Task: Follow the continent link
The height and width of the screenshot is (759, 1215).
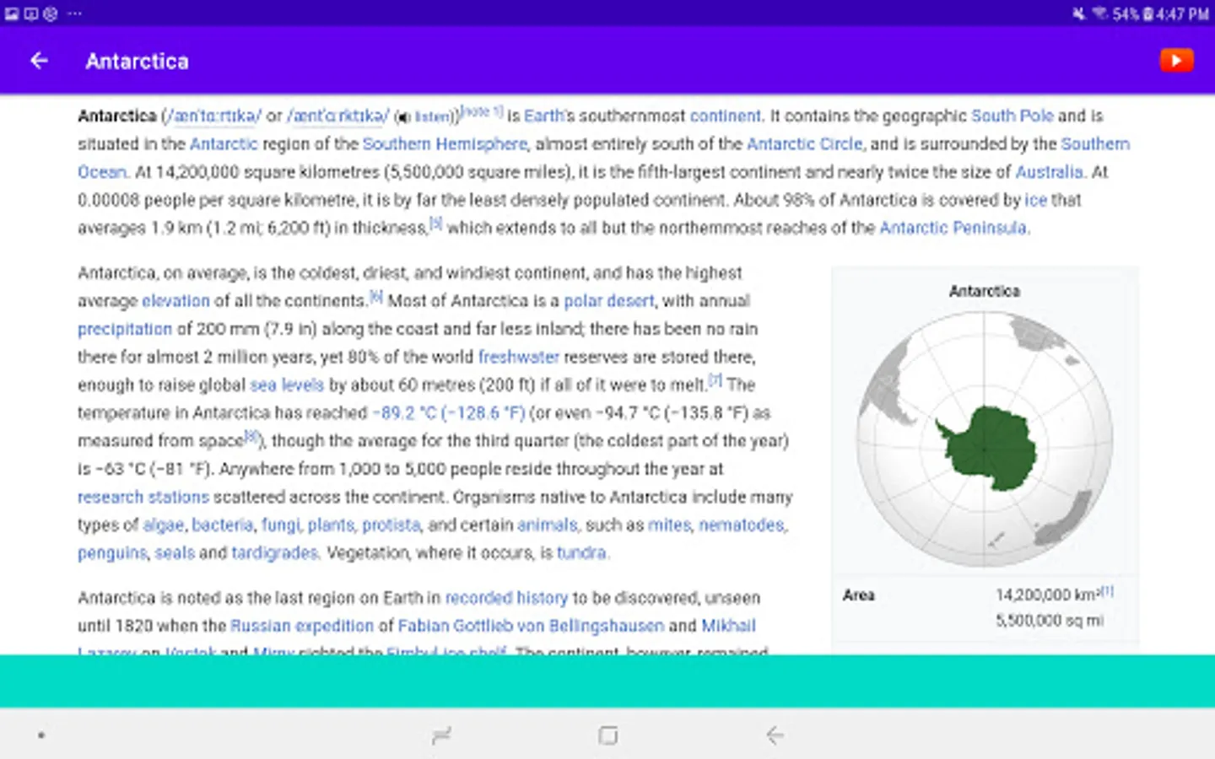Action: pos(725,116)
